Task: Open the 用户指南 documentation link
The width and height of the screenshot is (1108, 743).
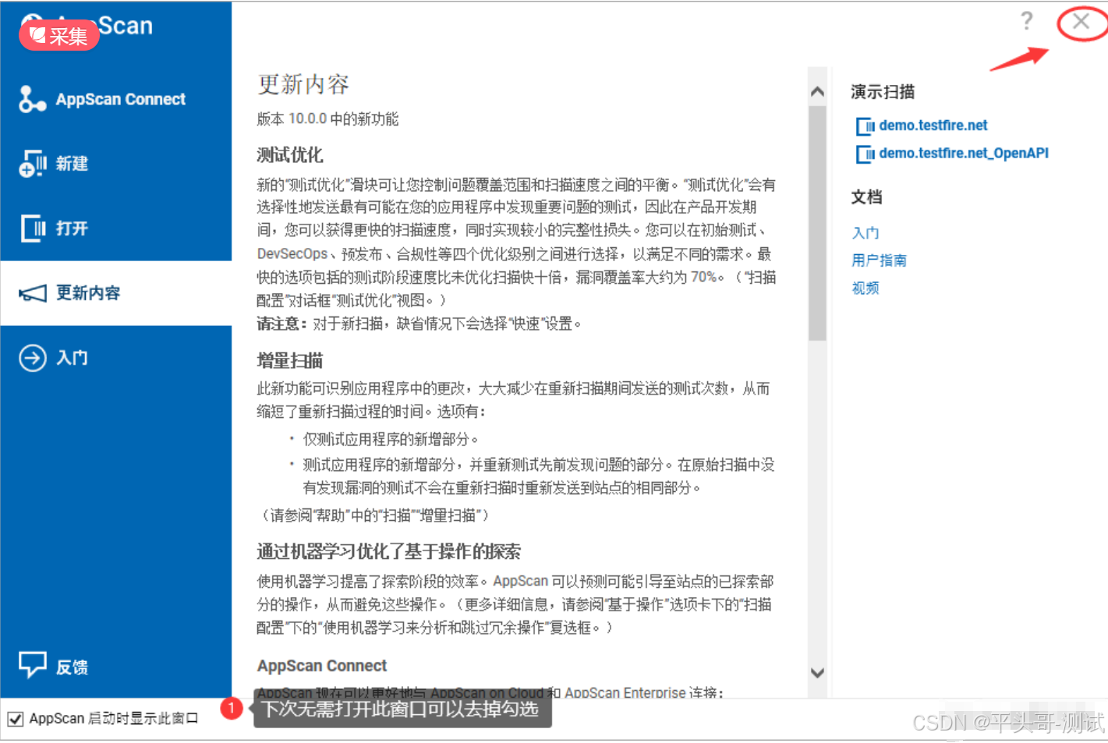Action: pyautogui.click(x=879, y=260)
